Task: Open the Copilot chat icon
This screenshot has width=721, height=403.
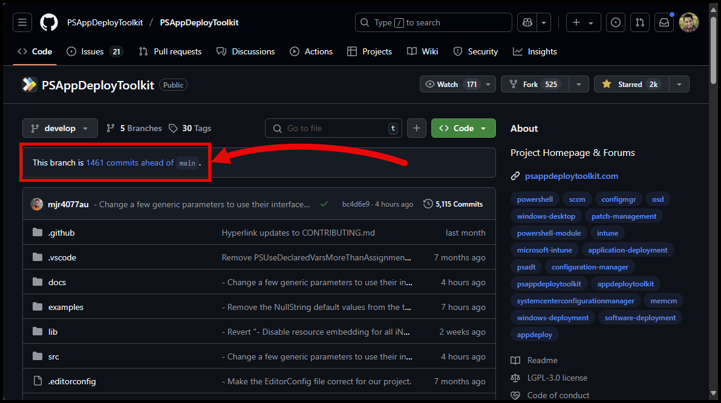Action: 527,22
